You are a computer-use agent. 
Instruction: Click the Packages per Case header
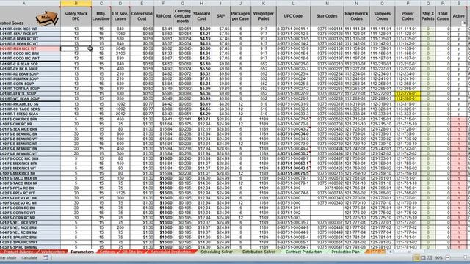(x=240, y=16)
